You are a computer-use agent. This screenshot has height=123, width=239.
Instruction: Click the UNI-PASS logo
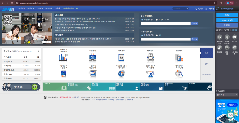coord(8,9)
